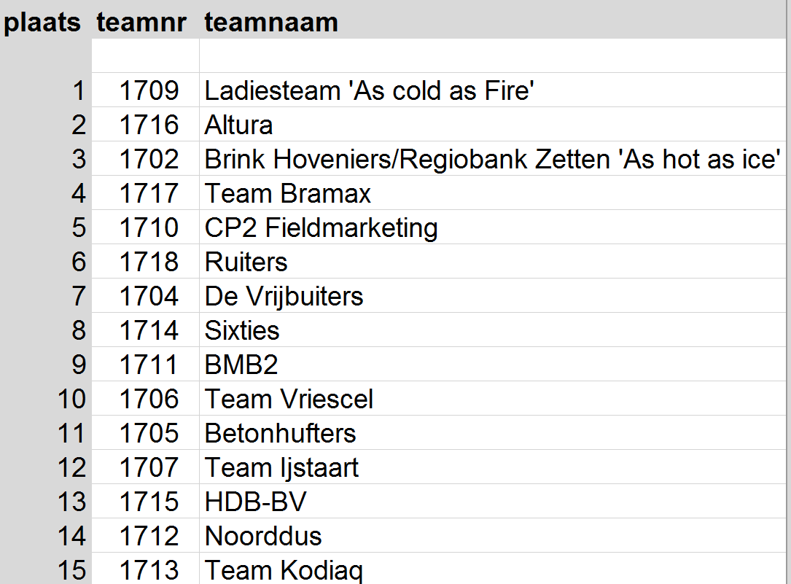791x584 pixels.
Task: Click the 'BMB2' team cell
Action: tap(241, 365)
